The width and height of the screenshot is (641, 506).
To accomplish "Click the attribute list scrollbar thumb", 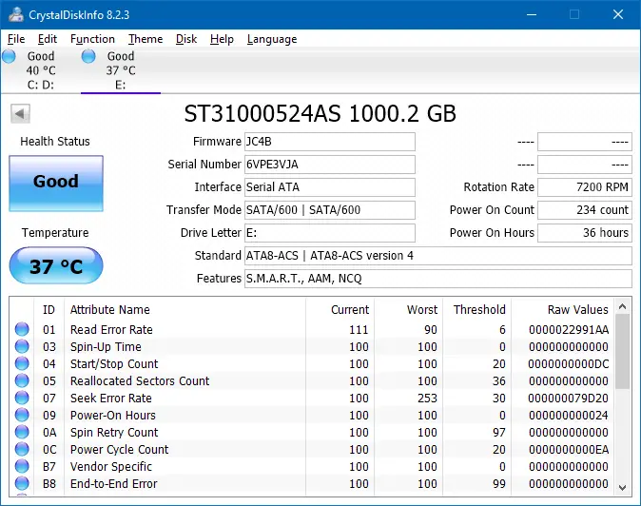I will 623,352.
